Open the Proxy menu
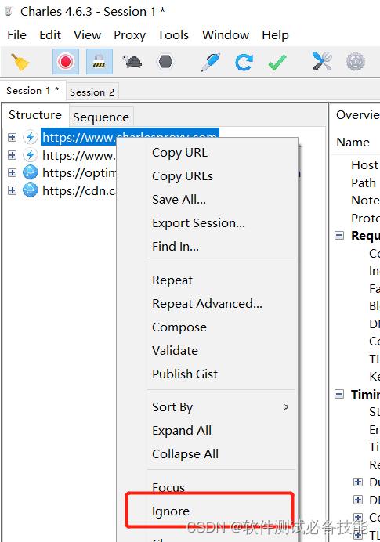Viewport: 380px width, 542px height. [129, 35]
